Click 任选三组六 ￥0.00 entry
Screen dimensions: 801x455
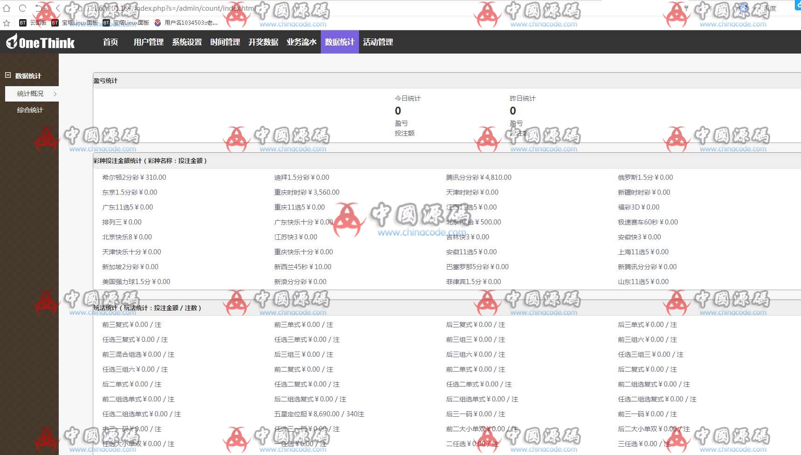tap(135, 369)
